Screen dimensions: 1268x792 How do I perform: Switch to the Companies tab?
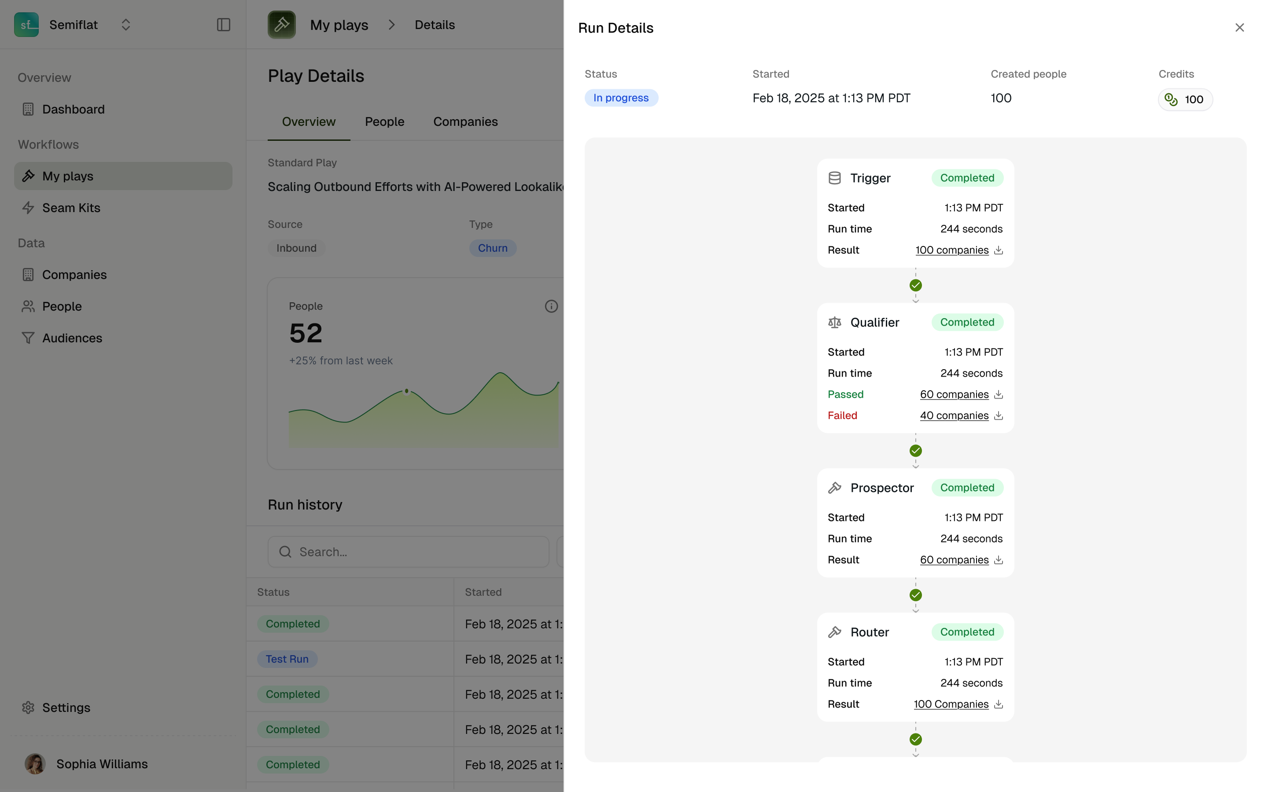[465, 121]
